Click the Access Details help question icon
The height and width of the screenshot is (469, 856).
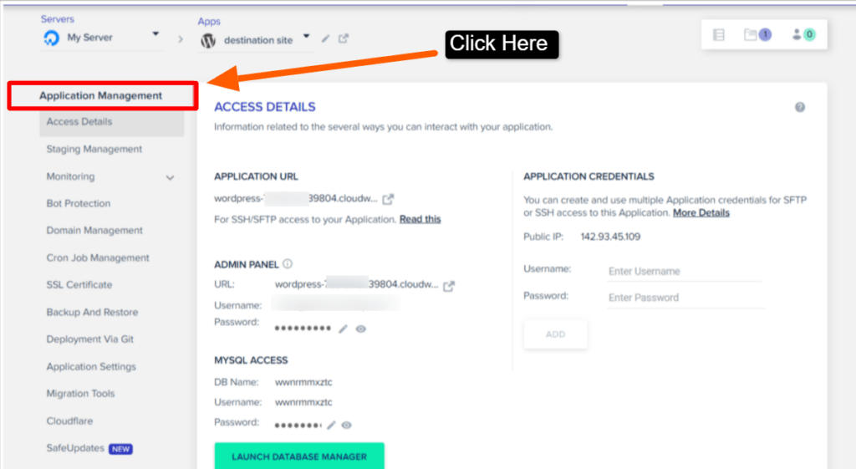800,107
